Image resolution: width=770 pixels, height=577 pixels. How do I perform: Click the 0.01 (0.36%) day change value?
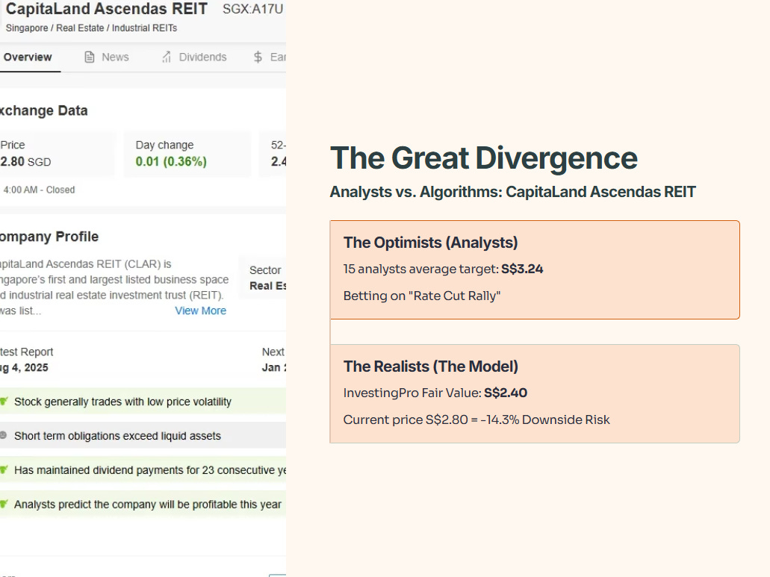point(171,161)
